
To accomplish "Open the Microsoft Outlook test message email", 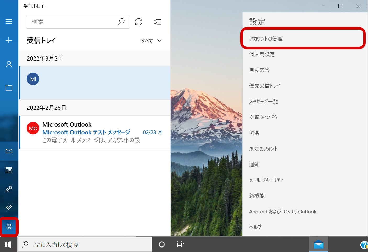I will [x=94, y=132].
